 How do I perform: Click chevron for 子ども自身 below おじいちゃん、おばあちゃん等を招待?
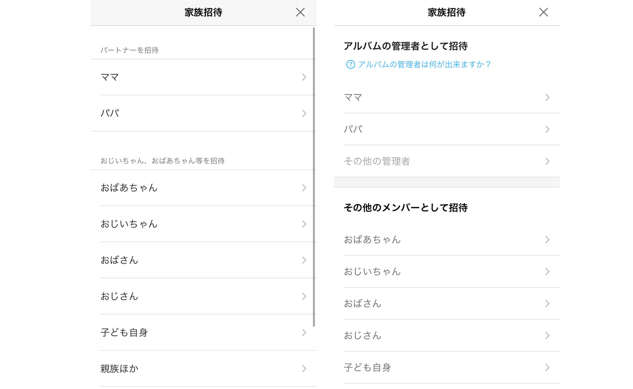point(304,333)
